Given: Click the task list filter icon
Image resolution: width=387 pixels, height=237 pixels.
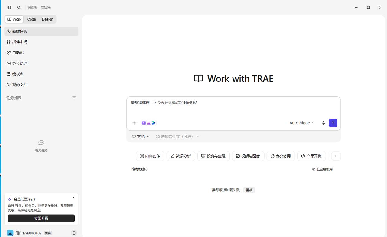Looking at the screenshot, I should pos(74,98).
